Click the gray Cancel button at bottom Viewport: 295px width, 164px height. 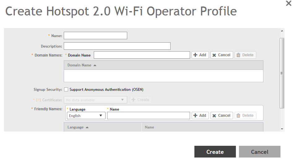point(259,152)
